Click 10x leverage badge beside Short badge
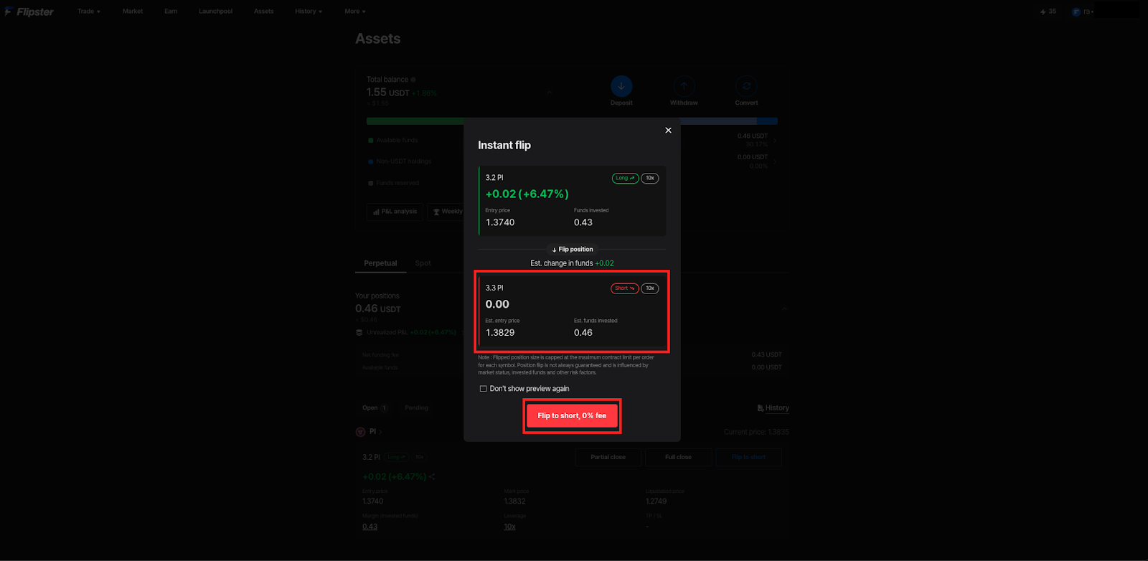 click(x=650, y=288)
